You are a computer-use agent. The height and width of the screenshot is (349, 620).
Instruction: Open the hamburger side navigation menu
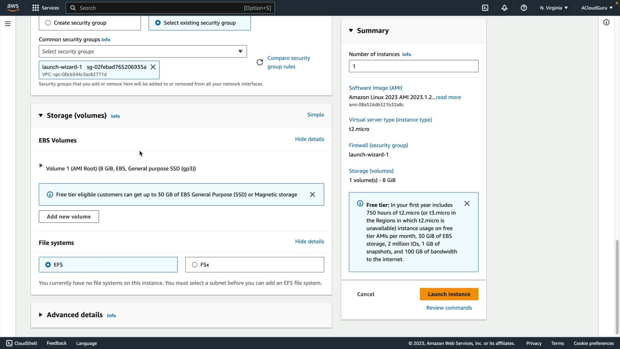(x=8, y=24)
